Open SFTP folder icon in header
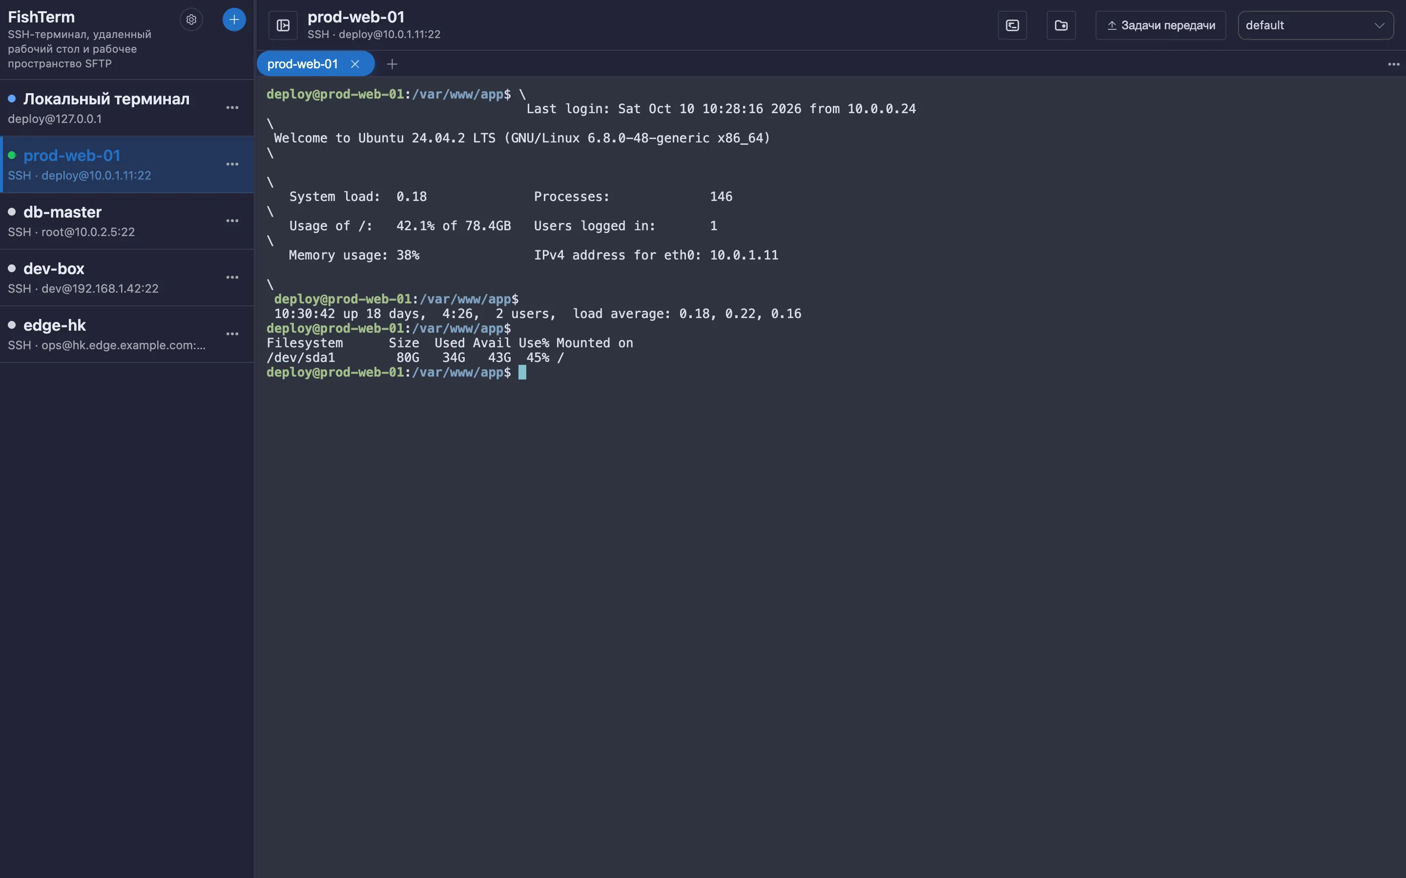The image size is (1406, 878). 1061,25
